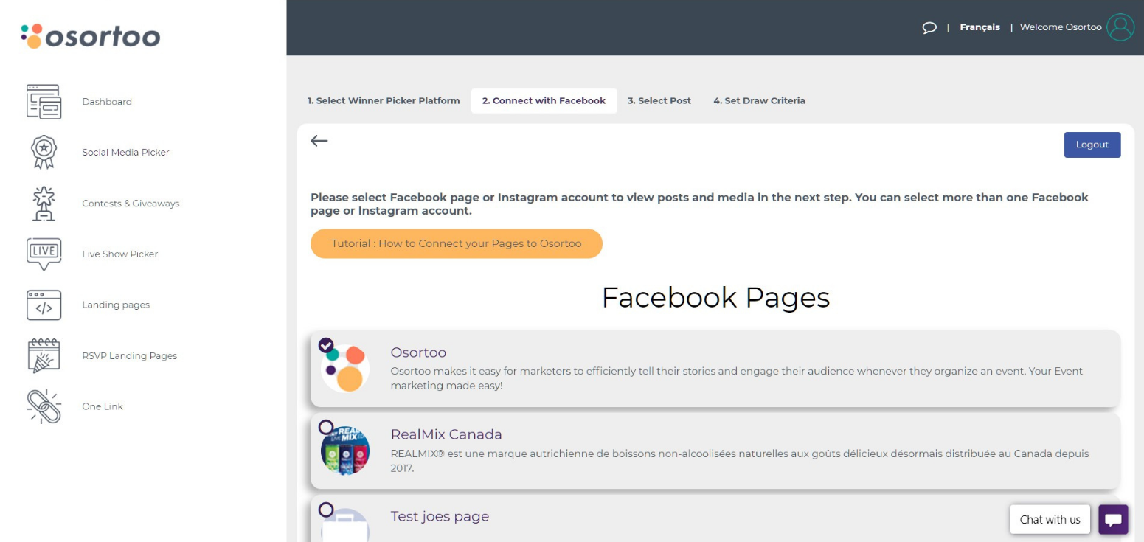Click the Test joes page picture
1144x542 pixels.
click(x=345, y=525)
